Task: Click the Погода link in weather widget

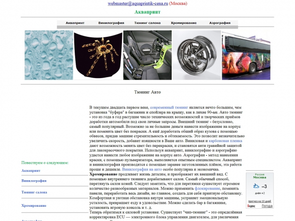Action: pos(267,206)
